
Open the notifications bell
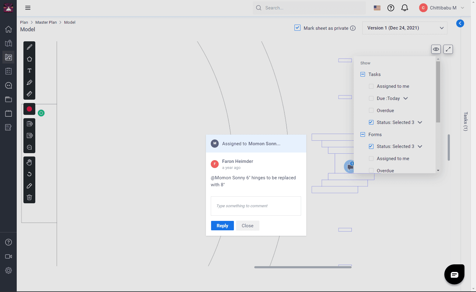(405, 8)
